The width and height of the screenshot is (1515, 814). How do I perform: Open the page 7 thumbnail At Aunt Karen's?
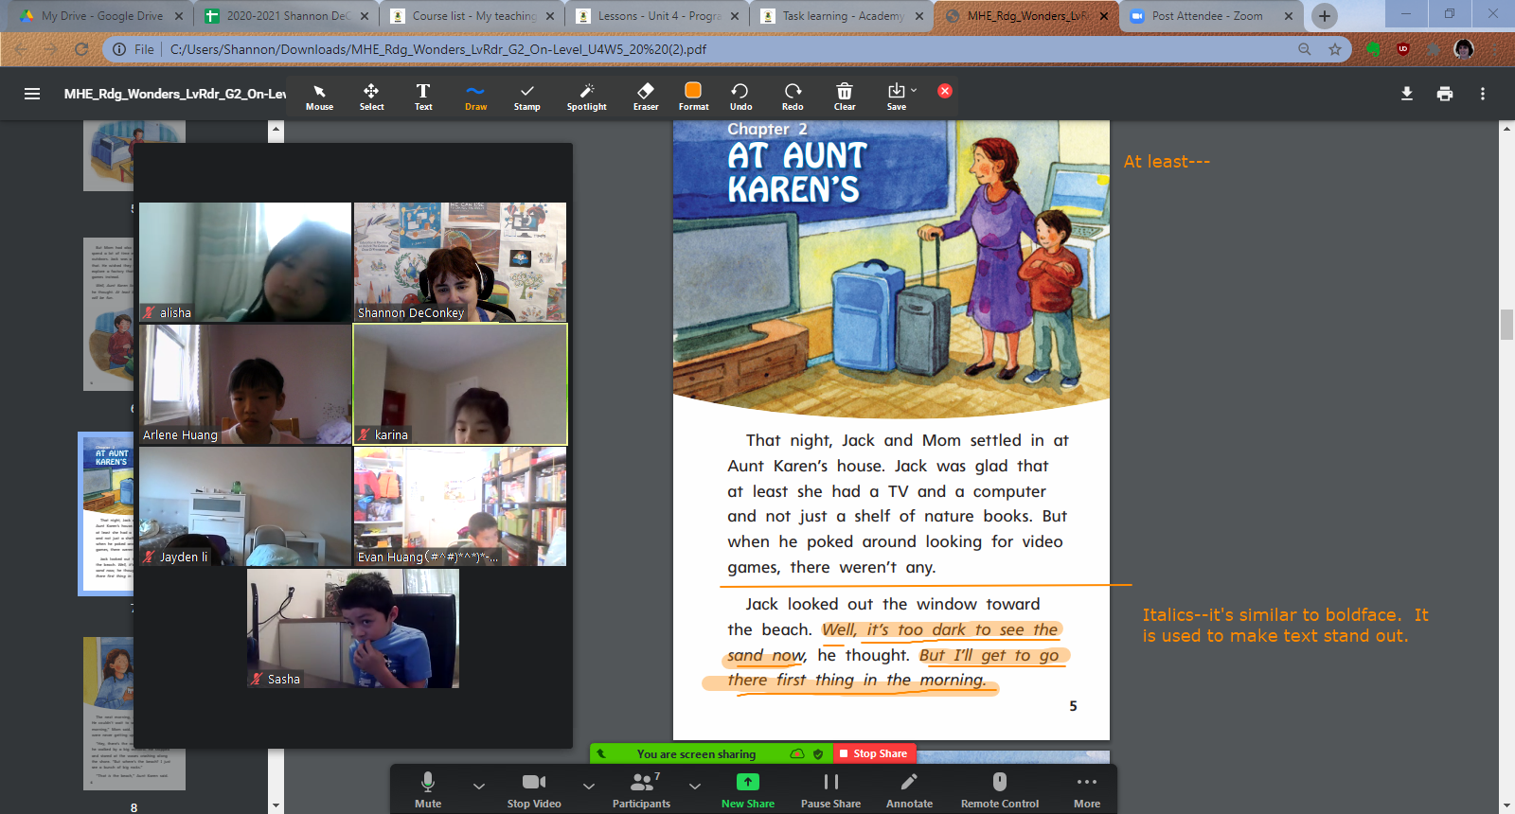click(106, 514)
